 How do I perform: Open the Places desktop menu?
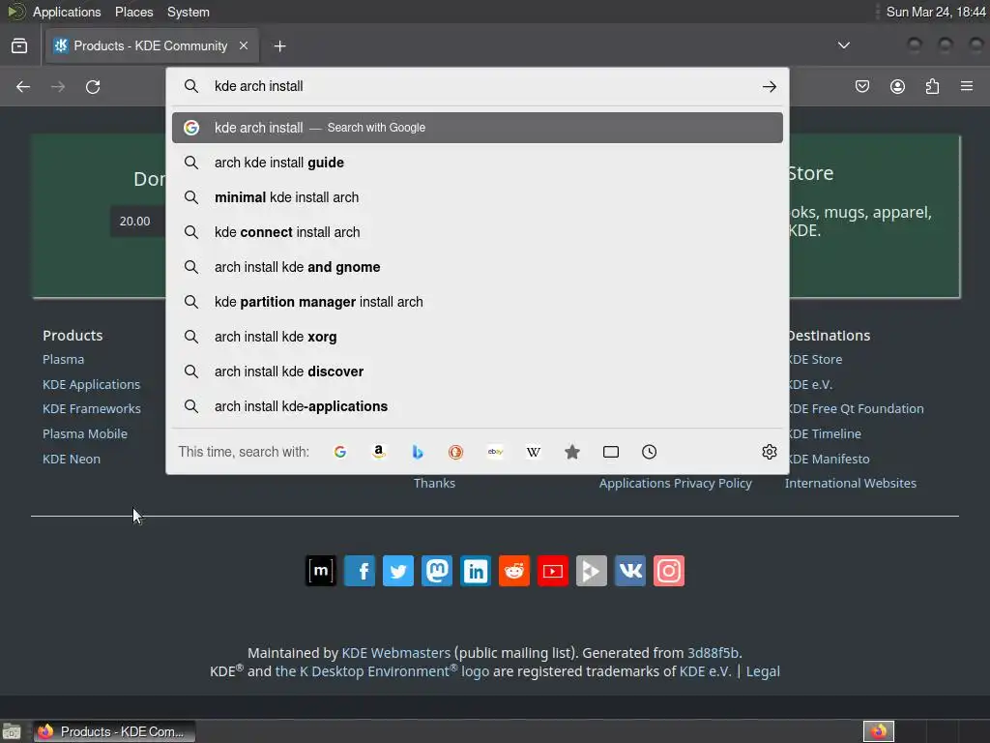point(133,12)
